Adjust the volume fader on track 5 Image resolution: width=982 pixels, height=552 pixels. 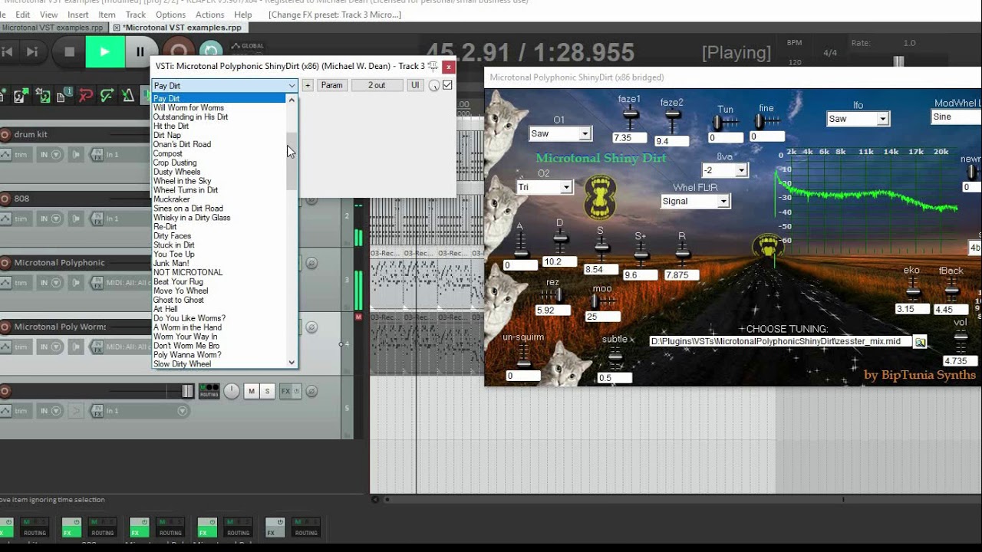click(x=187, y=391)
